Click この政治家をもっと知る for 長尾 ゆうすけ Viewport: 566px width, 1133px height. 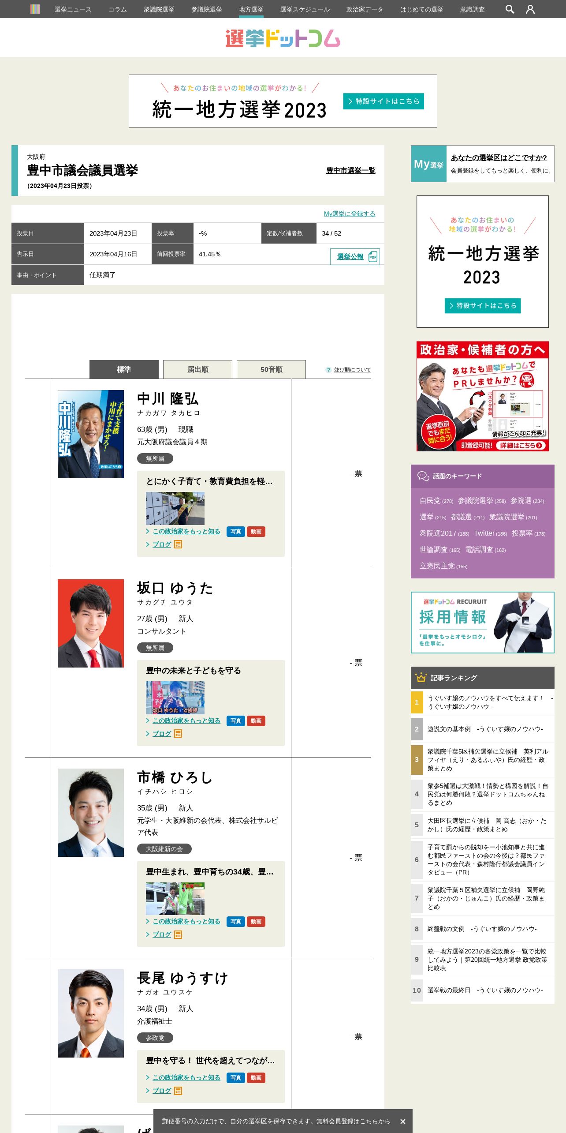pyautogui.click(x=186, y=1077)
